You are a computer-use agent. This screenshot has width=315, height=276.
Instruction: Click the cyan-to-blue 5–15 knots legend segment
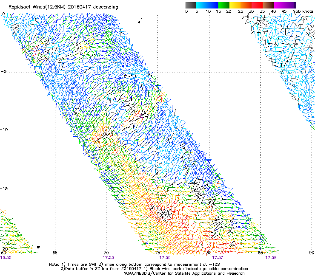point(207,5)
